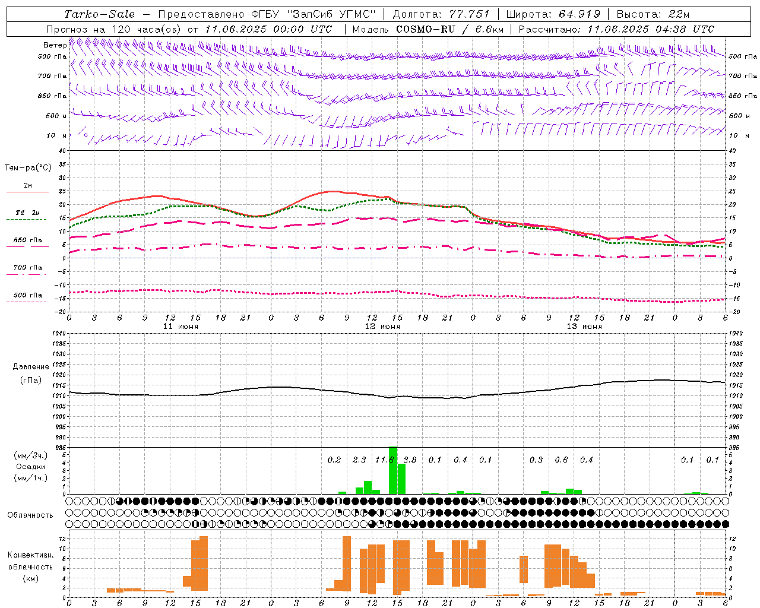
Task: Select the "Тем-ра(°C)" temperature label
Action: click(28, 168)
